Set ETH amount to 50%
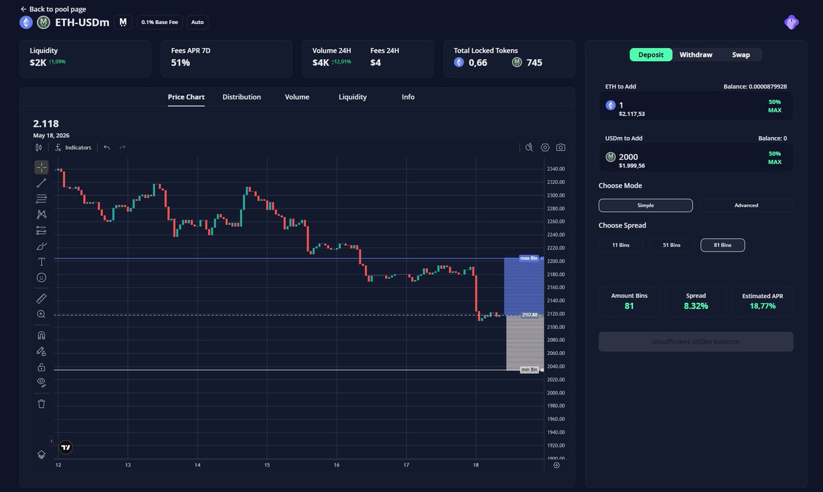 click(775, 101)
